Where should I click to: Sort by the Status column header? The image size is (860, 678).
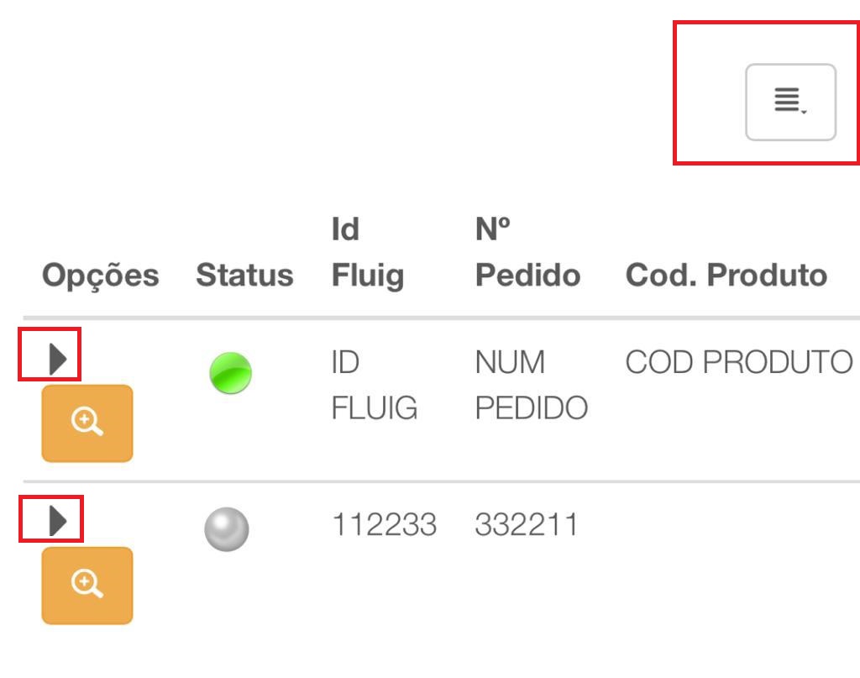point(244,275)
